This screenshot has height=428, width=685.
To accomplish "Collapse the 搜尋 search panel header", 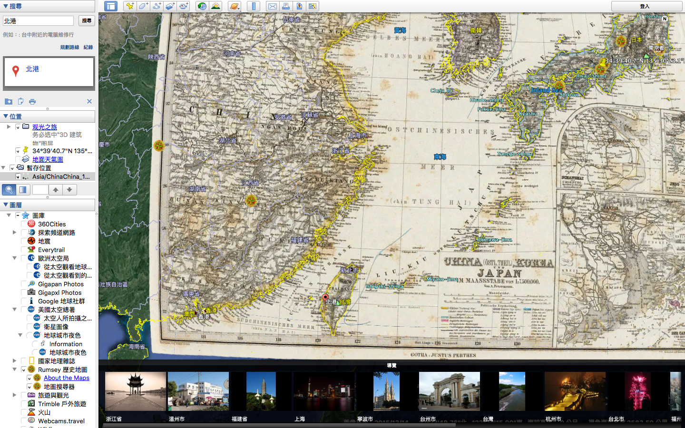I will point(48,6).
